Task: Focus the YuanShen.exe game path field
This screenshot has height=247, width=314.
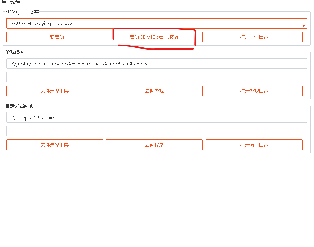Action: pyautogui.click(x=157, y=64)
